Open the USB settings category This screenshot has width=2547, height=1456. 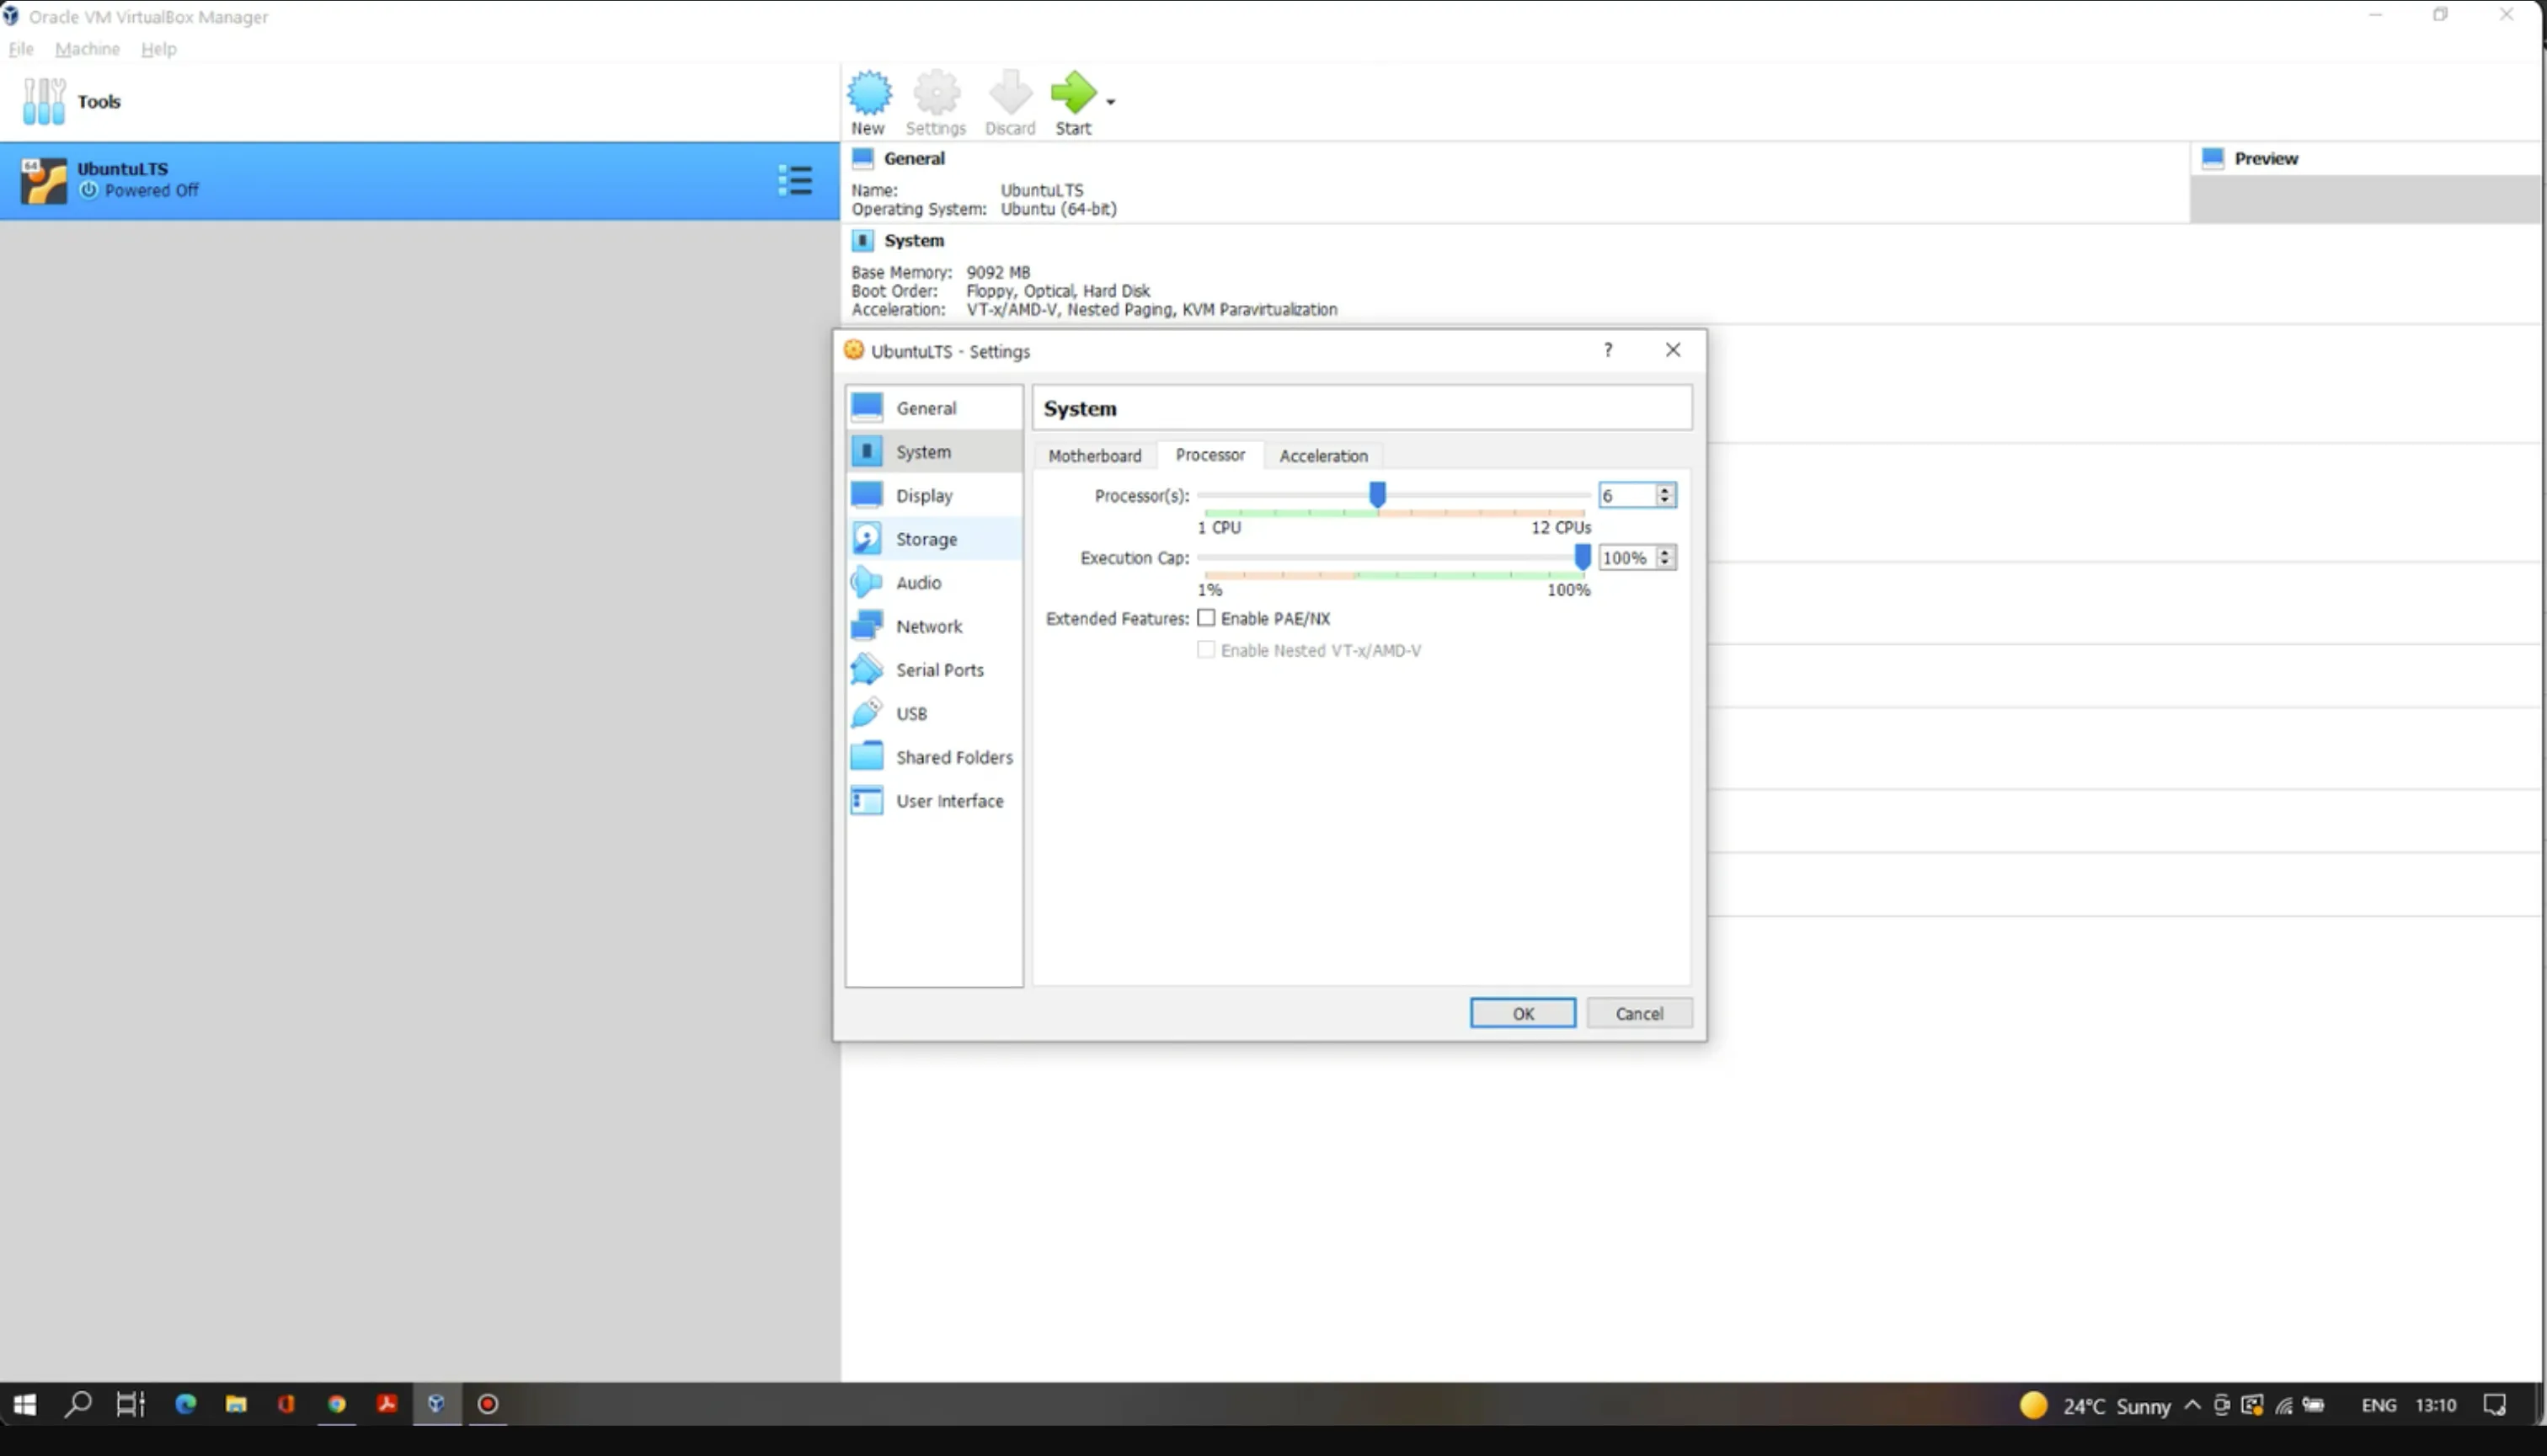910,714
